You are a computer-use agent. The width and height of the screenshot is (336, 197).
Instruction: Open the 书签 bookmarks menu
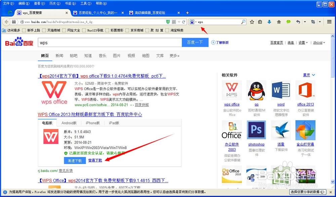71,3
